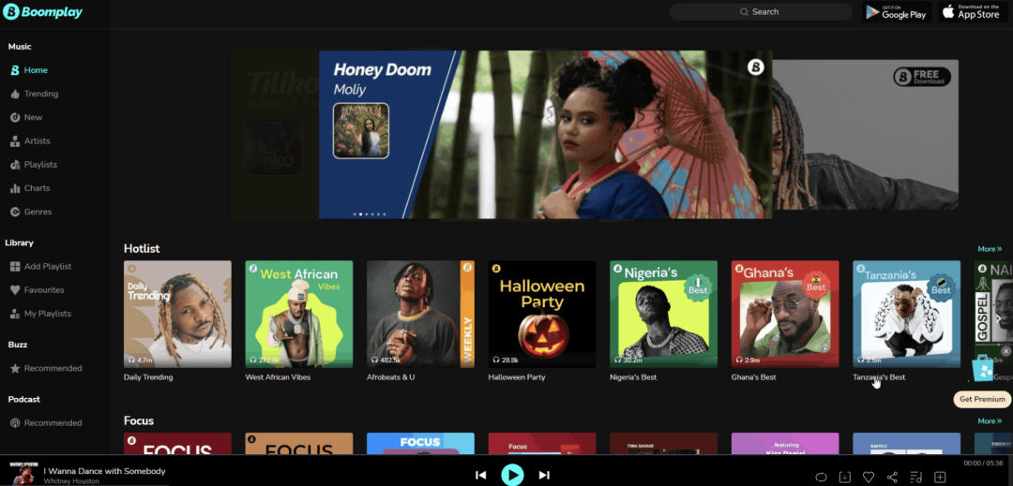Go to the Trending page

(x=35, y=94)
